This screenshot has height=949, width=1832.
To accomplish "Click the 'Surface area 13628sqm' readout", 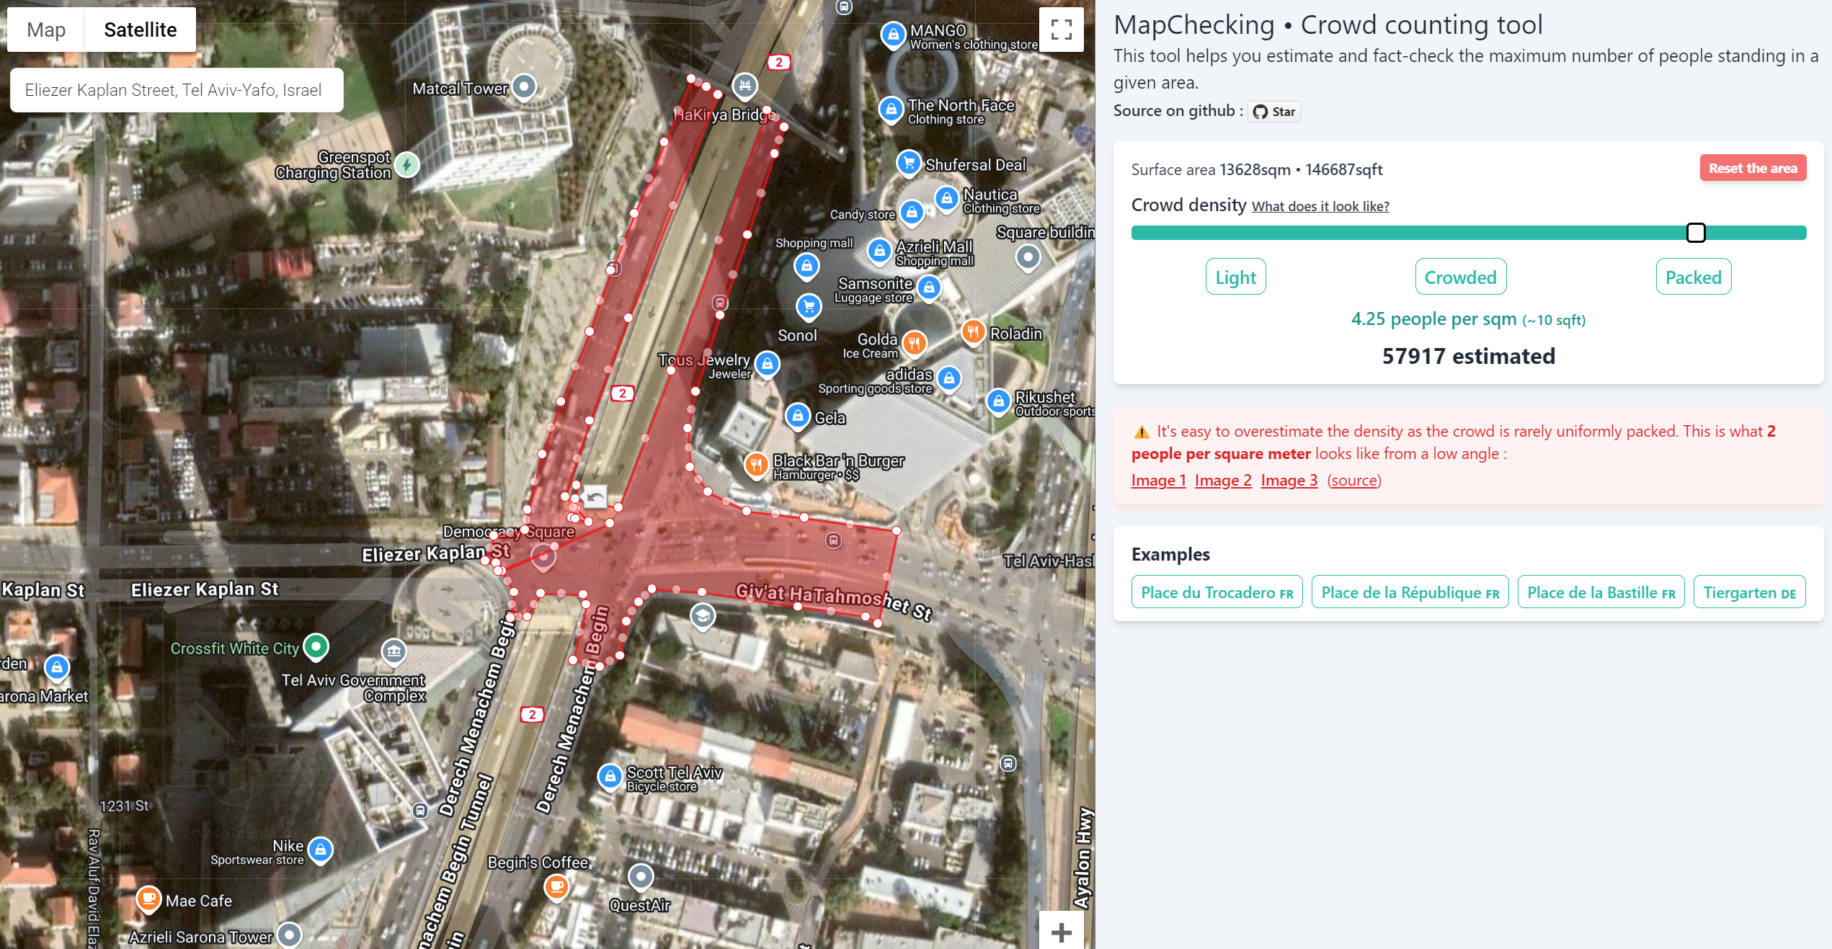I will tap(1211, 170).
